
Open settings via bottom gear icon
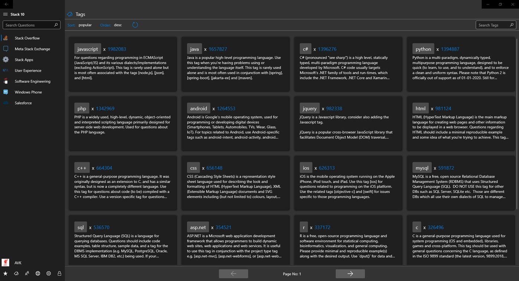[49, 274]
